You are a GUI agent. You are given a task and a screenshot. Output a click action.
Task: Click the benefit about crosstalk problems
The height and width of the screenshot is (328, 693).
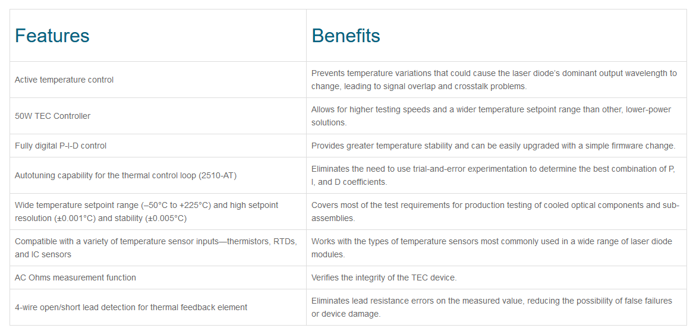click(x=494, y=80)
